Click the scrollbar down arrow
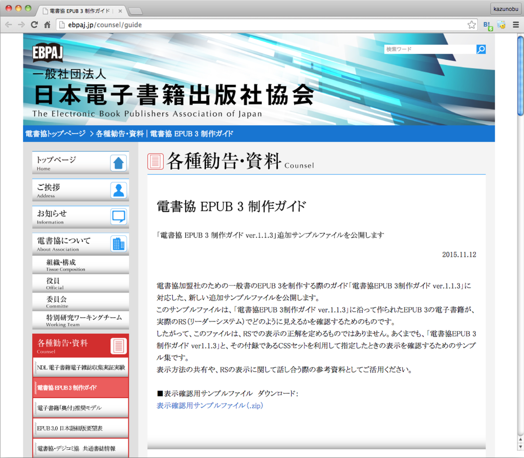Image resolution: width=524 pixels, height=458 pixels. point(520,447)
